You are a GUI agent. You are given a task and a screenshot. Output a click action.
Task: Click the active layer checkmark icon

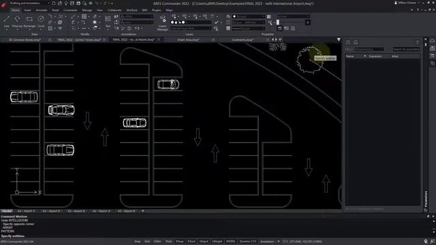(216, 22)
